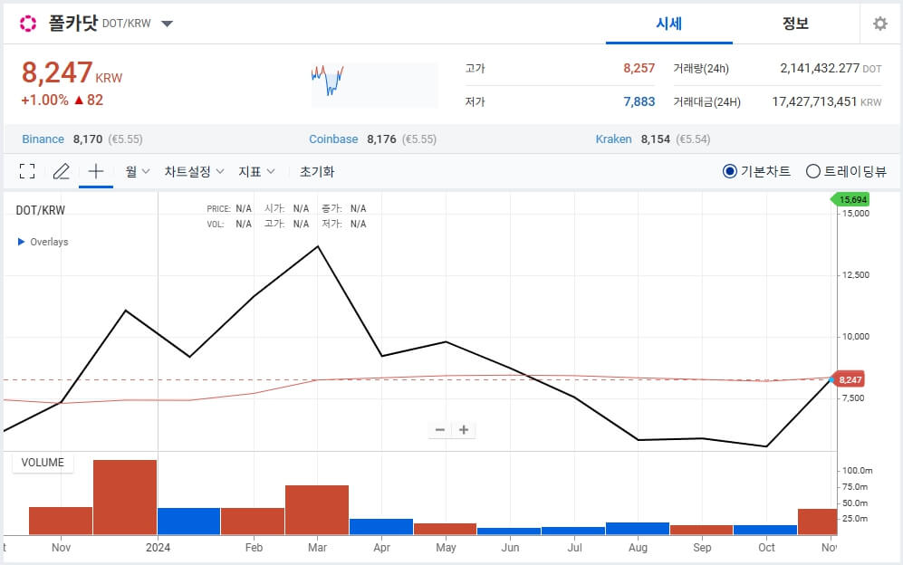Screen dimensions: 903x565
Task: Click the 8,247 price marker on chart
Action: click(848, 379)
